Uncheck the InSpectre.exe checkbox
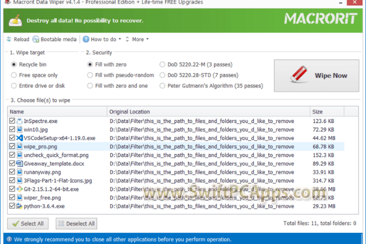This screenshot has height=244, width=366. coord(12,120)
